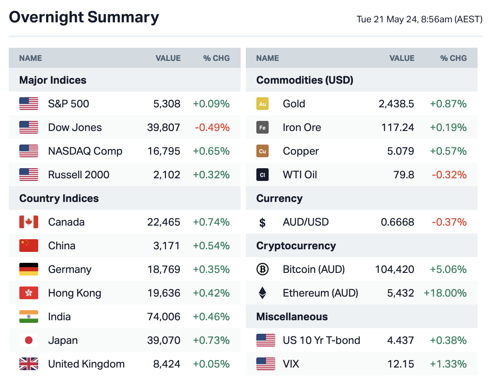Click the United Kingdom flag icon
Screen dimensions: 489x382
[x=29, y=364]
